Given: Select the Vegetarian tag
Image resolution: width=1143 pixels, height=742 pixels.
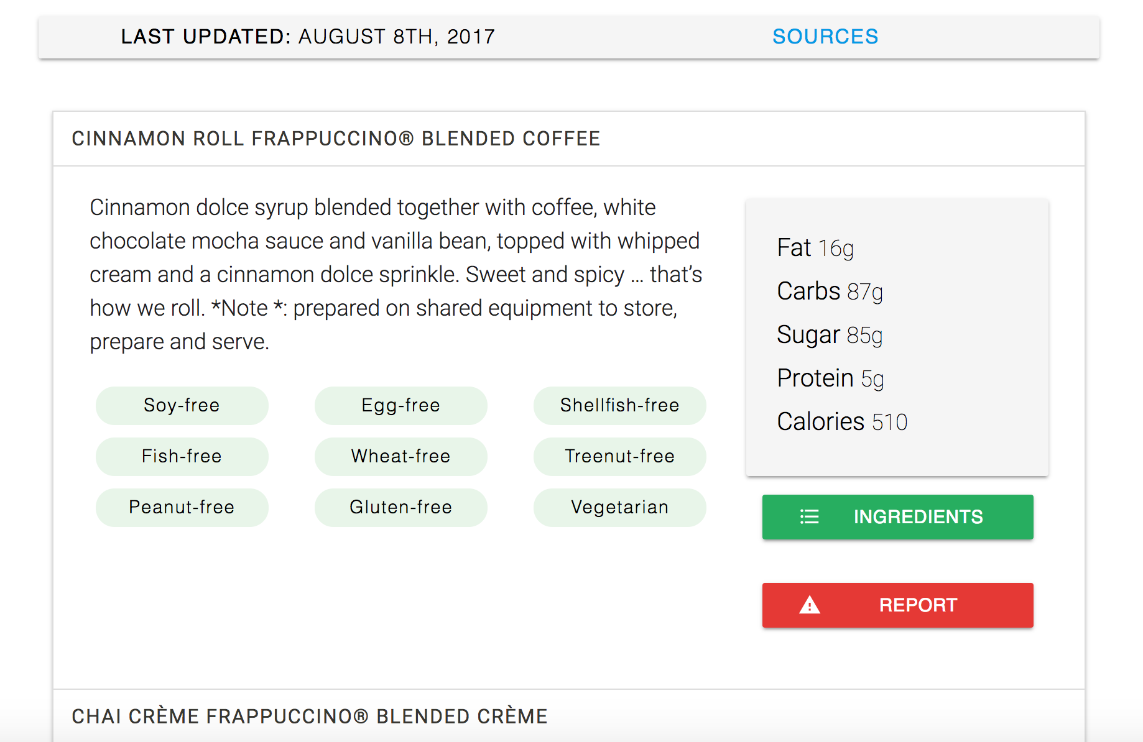Looking at the screenshot, I should [x=619, y=507].
